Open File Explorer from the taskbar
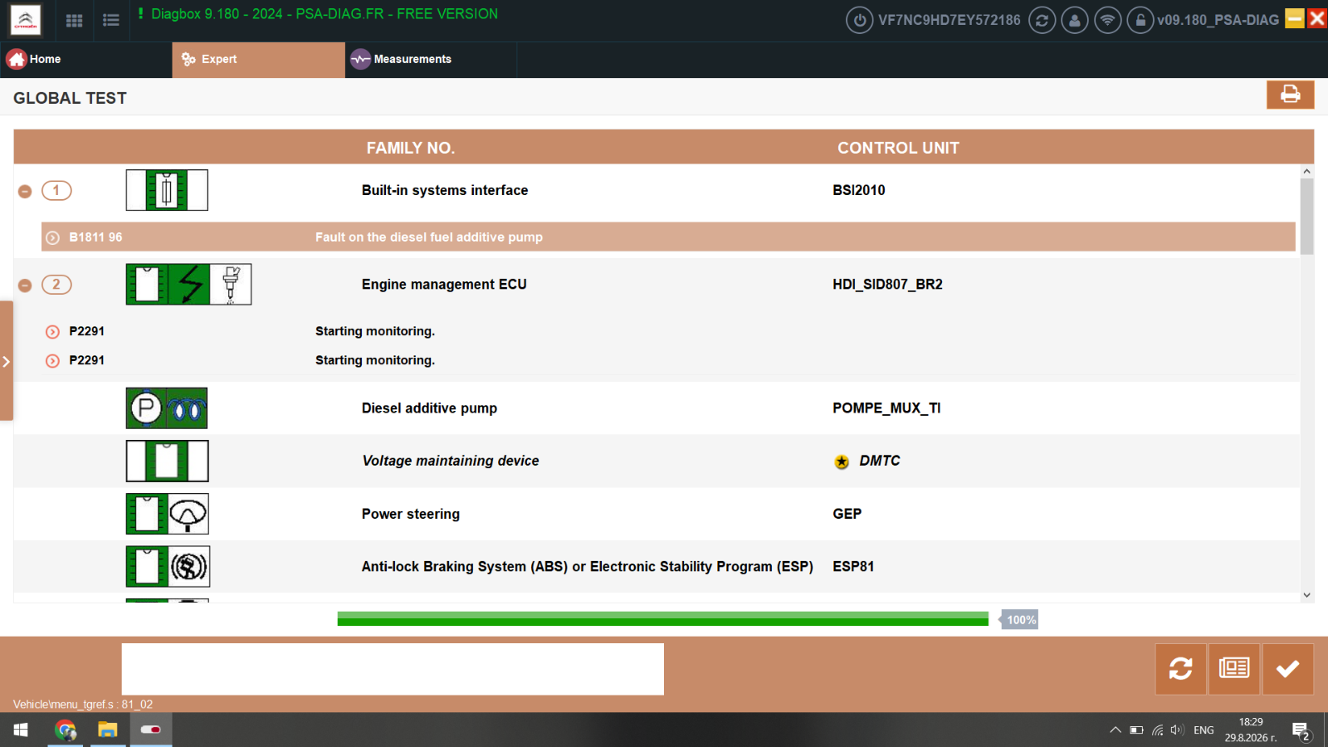The image size is (1328, 747). [x=108, y=730]
